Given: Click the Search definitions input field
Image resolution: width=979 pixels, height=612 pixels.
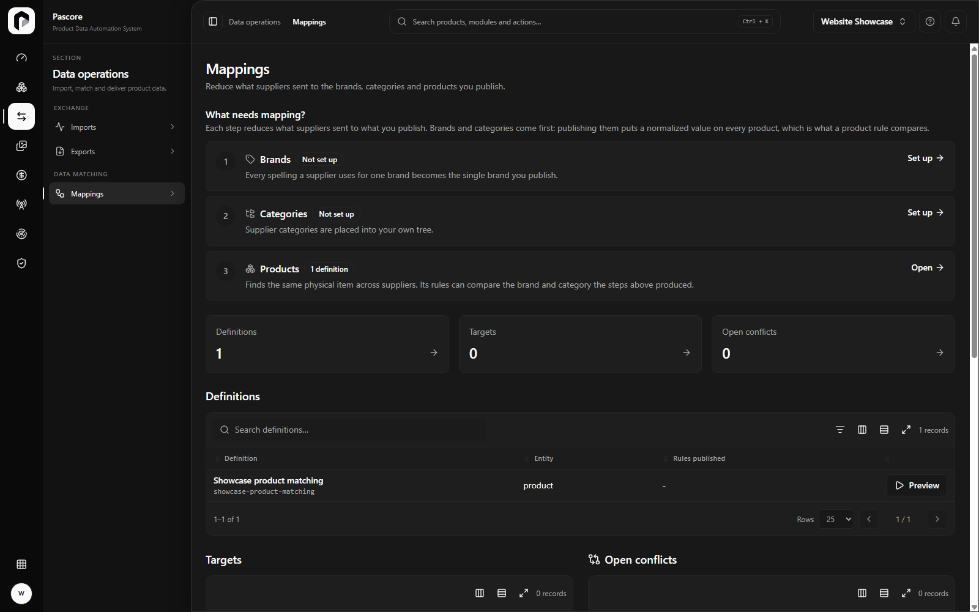Looking at the screenshot, I should pyautogui.click(x=350, y=430).
